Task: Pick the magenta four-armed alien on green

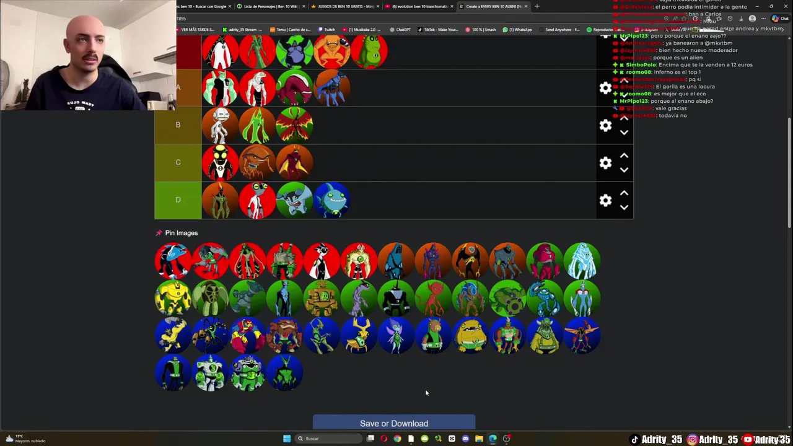Action: (545, 261)
